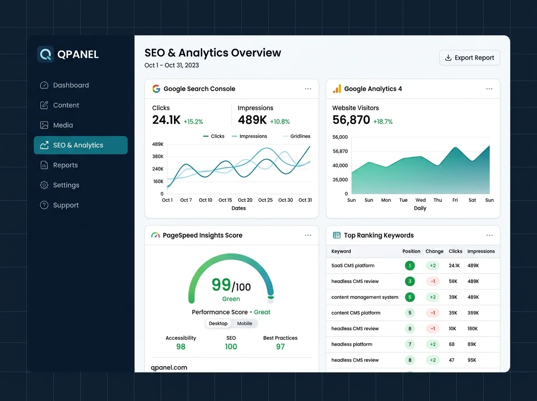537x401 pixels.
Task: Sort by the Change column header
Action: tap(434, 251)
